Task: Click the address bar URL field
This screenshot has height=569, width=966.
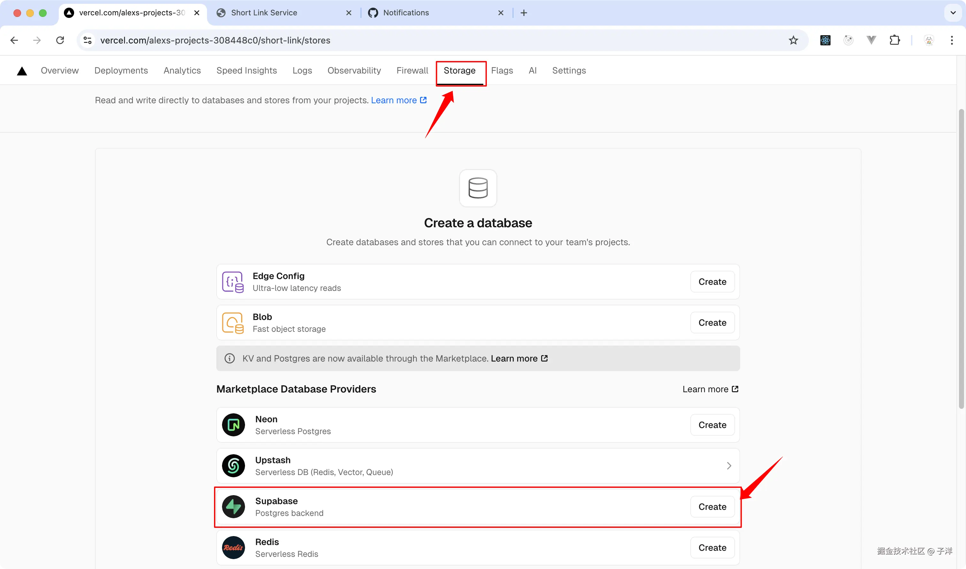Action: [x=422, y=40]
